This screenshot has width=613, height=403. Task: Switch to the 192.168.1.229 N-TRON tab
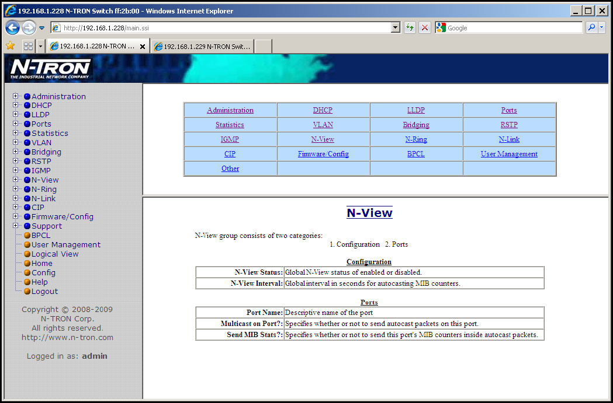click(202, 46)
